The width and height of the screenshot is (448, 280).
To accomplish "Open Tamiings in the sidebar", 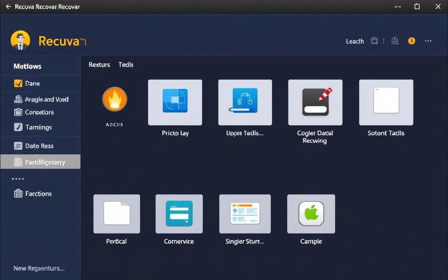I will [x=40, y=127].
